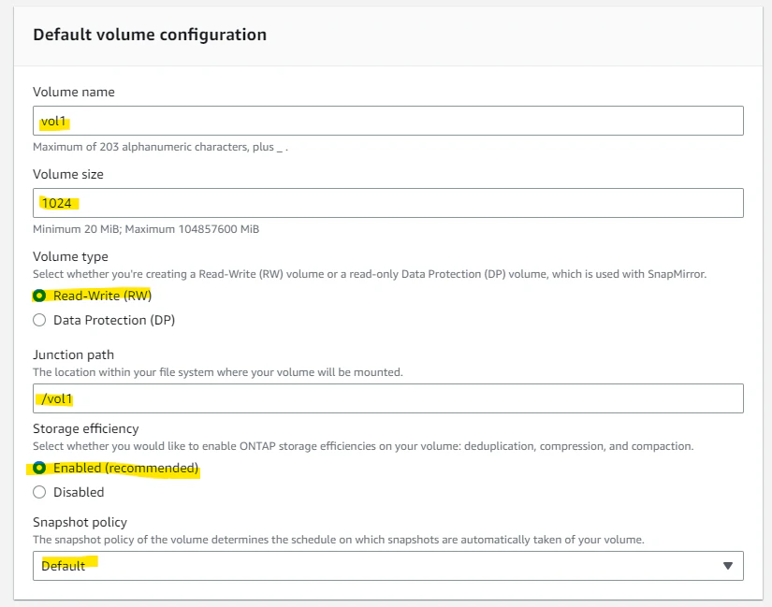The image size is (772, 607).
Task: Click the "Junction path" field label
Action: click(x=73, y=355)
